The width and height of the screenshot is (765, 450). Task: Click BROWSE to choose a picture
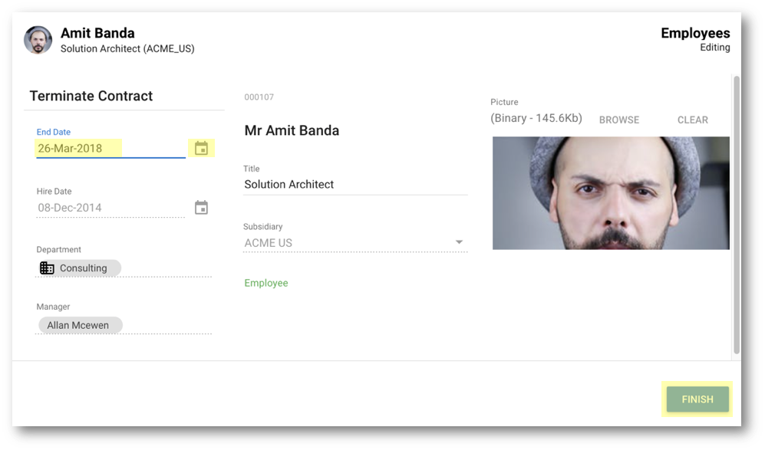coord(619,120)
